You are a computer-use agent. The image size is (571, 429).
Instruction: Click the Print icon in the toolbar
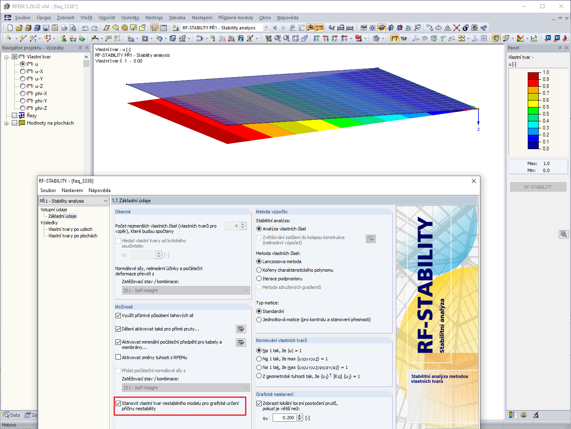[64, 28]
